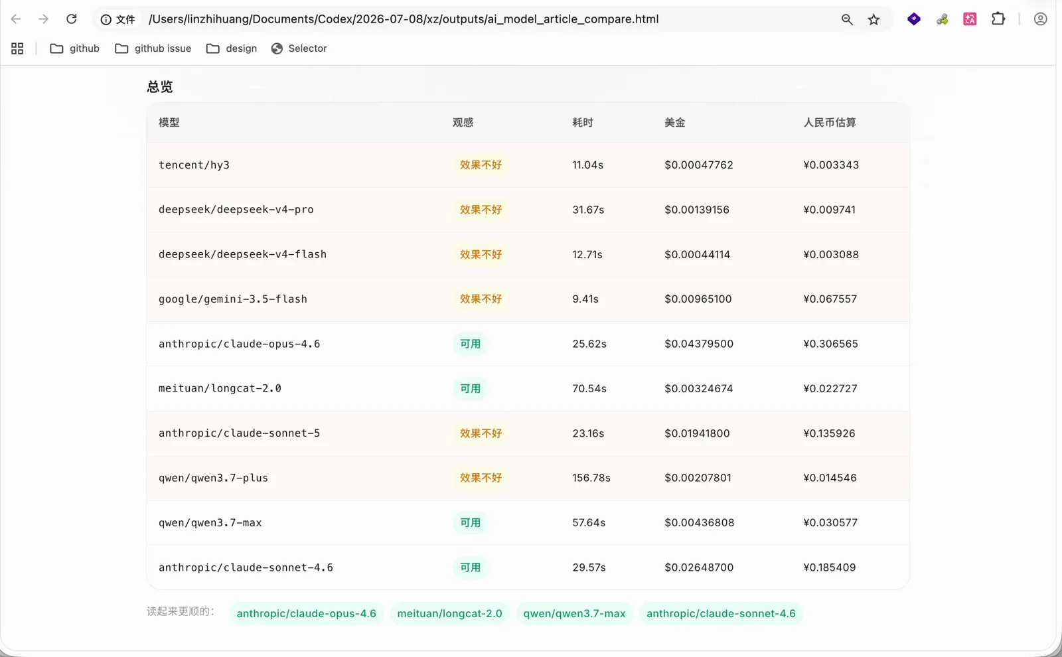Screen dimensions: 1062x657
Task: Open the pink translate extension
Action: click(x=970, y=19)
